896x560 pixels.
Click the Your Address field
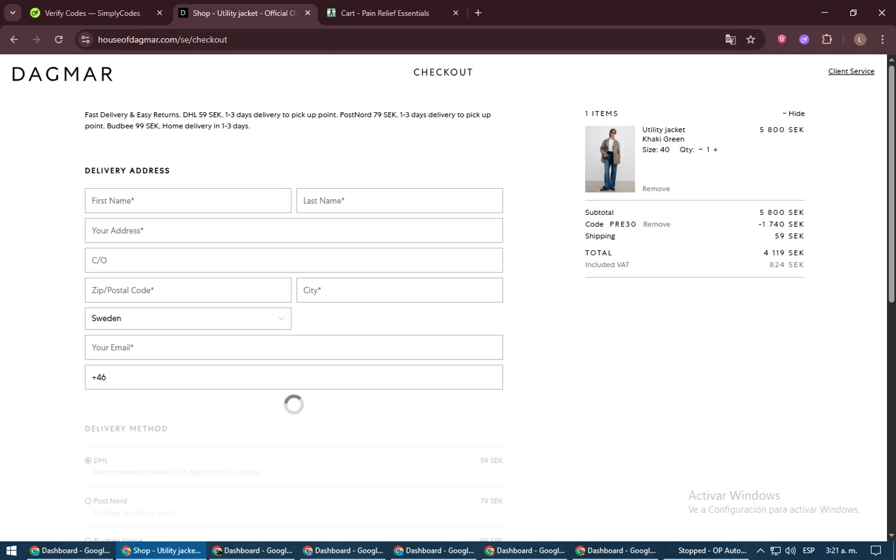294,230
